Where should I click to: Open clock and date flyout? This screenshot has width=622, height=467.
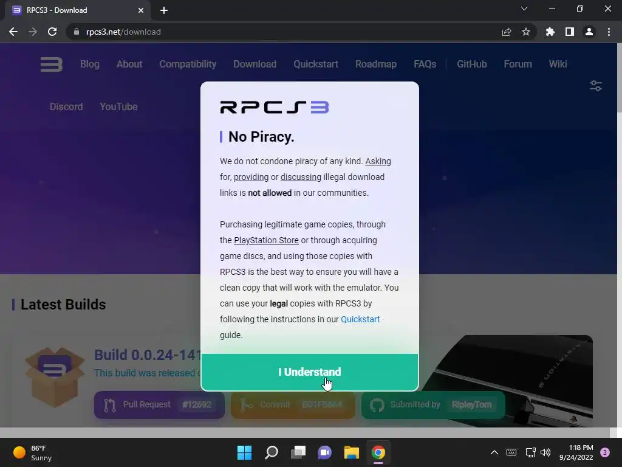coord(576,452)
